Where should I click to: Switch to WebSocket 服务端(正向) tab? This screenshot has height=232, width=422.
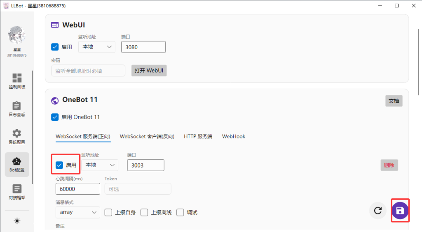(83, 136)
